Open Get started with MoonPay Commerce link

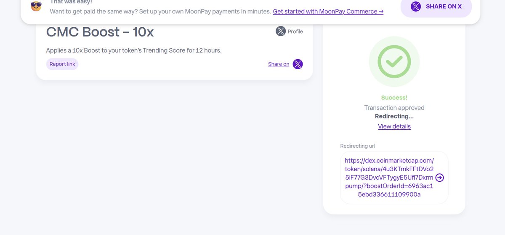tap(328, 11)
